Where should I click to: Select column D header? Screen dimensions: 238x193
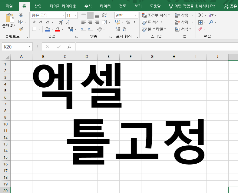pyautogui.click(x=87, y=57)
